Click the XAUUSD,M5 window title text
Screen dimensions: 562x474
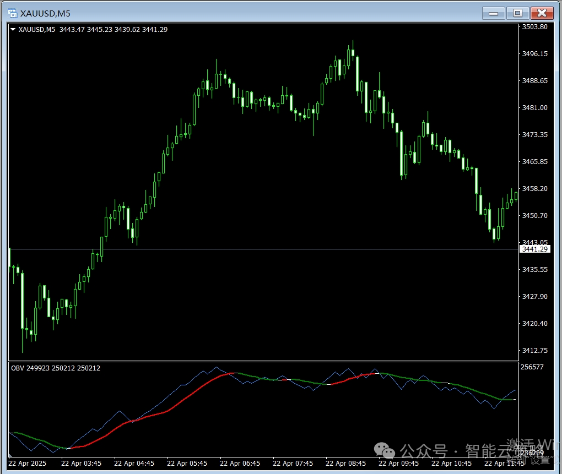(x=45, y=14)
